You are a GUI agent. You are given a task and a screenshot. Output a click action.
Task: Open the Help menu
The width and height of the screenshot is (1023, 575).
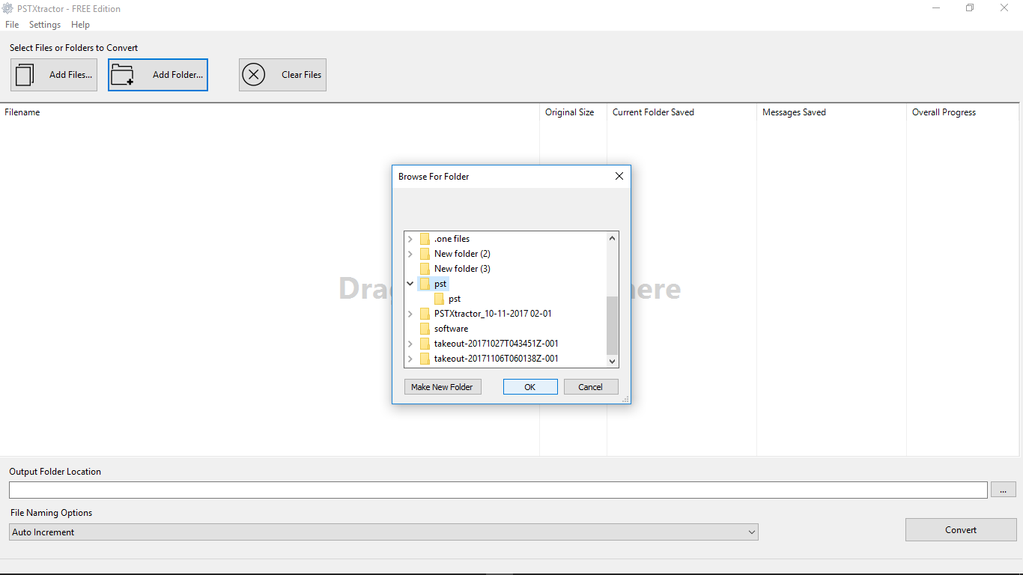pos(80,25)
